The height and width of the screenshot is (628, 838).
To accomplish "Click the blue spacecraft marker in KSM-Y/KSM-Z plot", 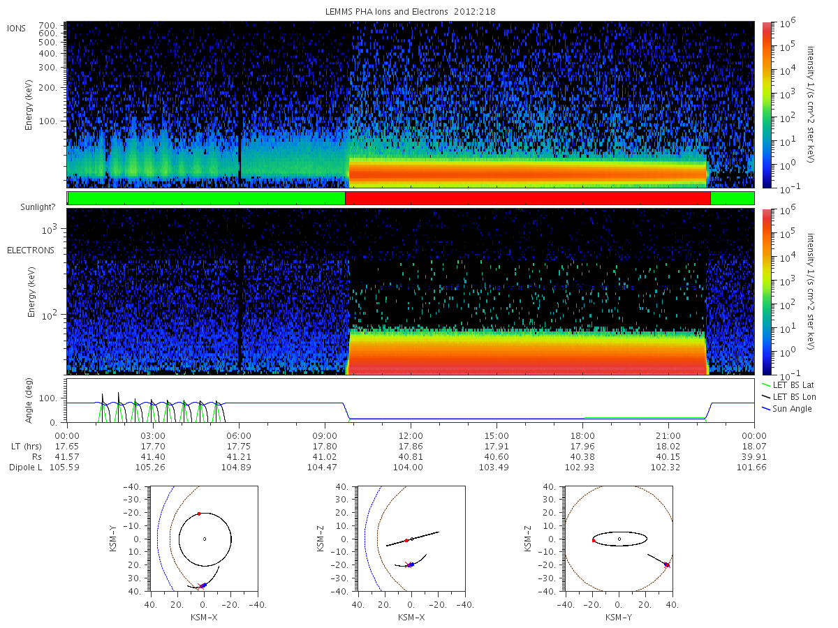I will point(667,565).
